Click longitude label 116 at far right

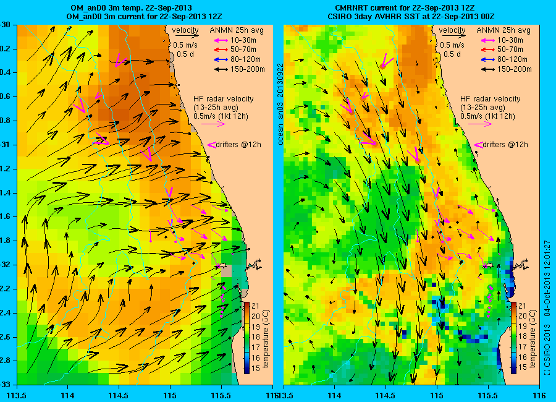(x=539, y=395)
